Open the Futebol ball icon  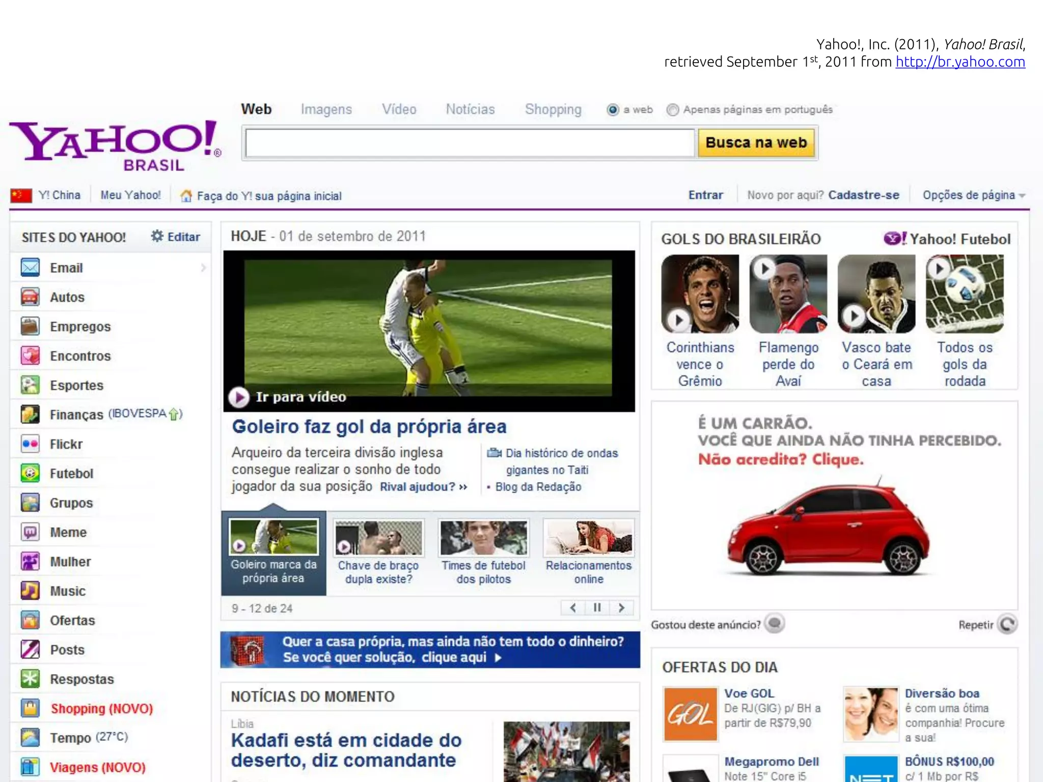30,473
